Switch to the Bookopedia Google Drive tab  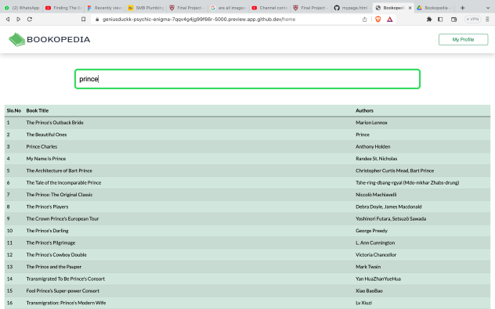435,8
